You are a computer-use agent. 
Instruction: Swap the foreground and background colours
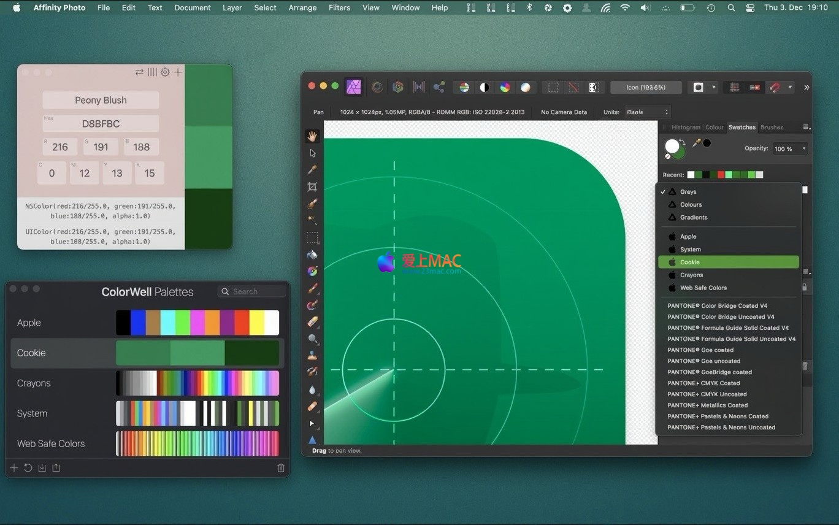tap(683, 142)
